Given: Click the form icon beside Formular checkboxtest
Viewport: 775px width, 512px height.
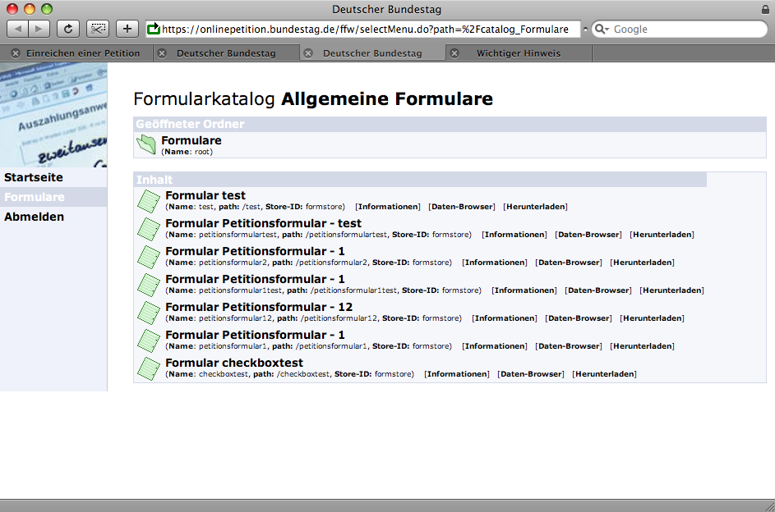Looking at the screenshot, I should 148,368.
